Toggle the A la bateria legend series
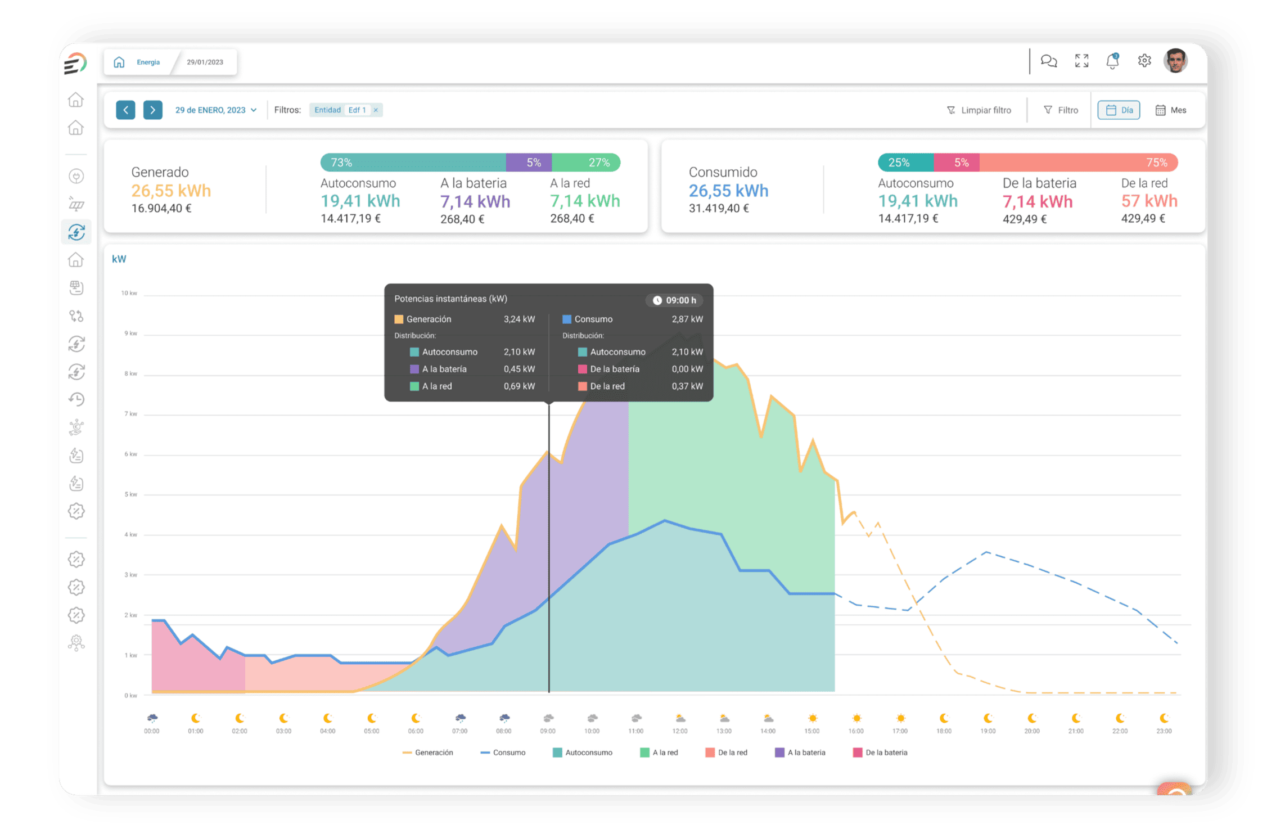 (800, 753)
